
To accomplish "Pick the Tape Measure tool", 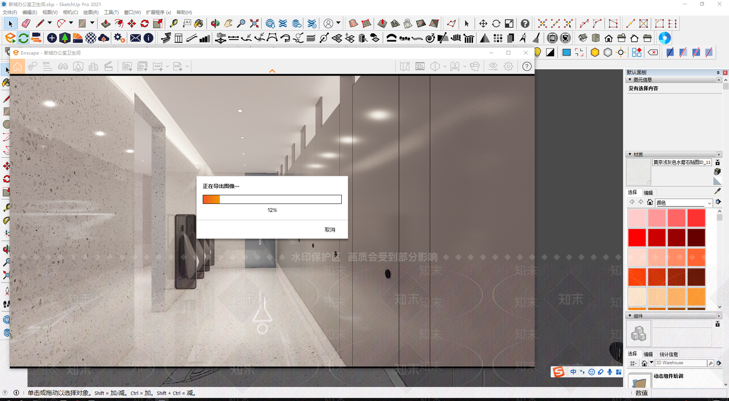I will point(174,23).
